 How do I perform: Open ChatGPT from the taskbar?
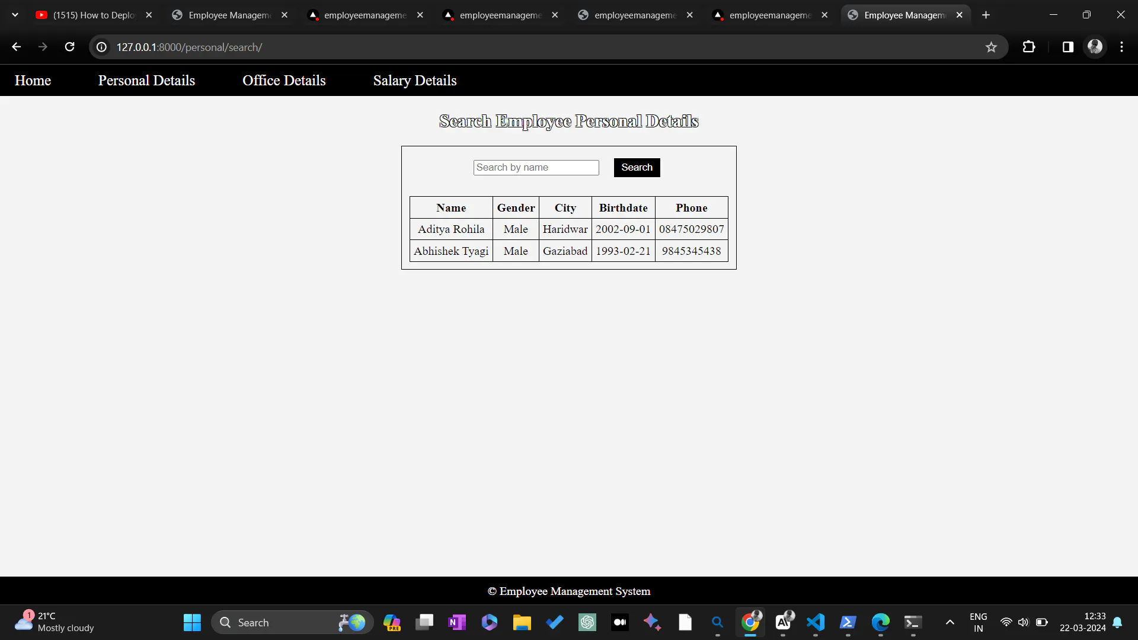587,622
